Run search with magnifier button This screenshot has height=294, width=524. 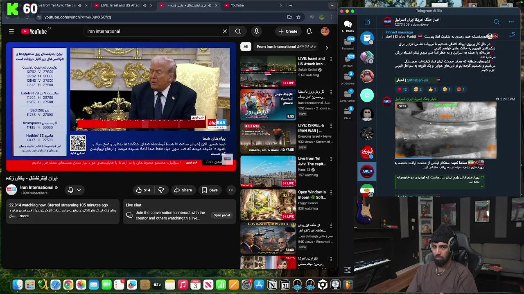tap(238, 31)
